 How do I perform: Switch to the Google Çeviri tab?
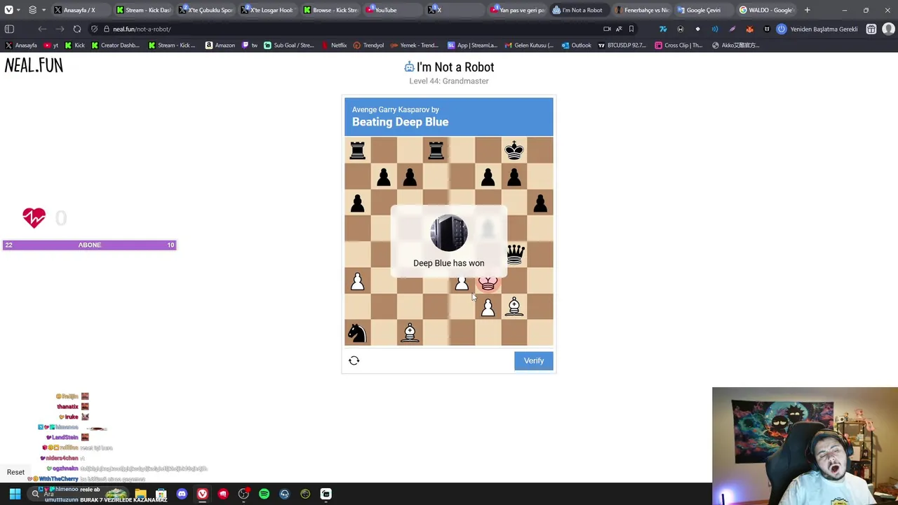[x=704, y=10]
